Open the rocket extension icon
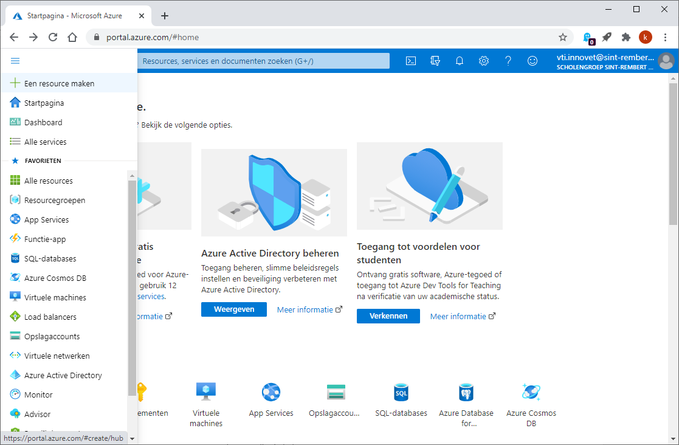Screen dimensions: 679x445 (x=607, y=37)
